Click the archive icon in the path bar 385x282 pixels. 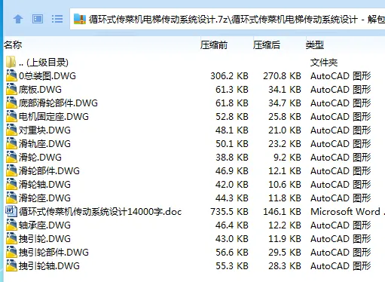coord(80,19)
